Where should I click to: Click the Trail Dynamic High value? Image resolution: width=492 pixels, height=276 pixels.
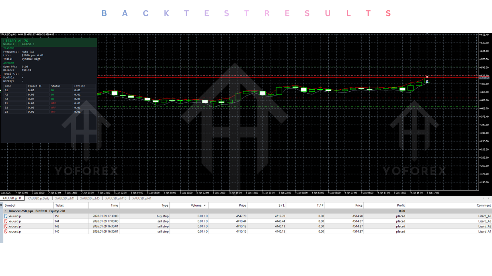pos(31,59)
